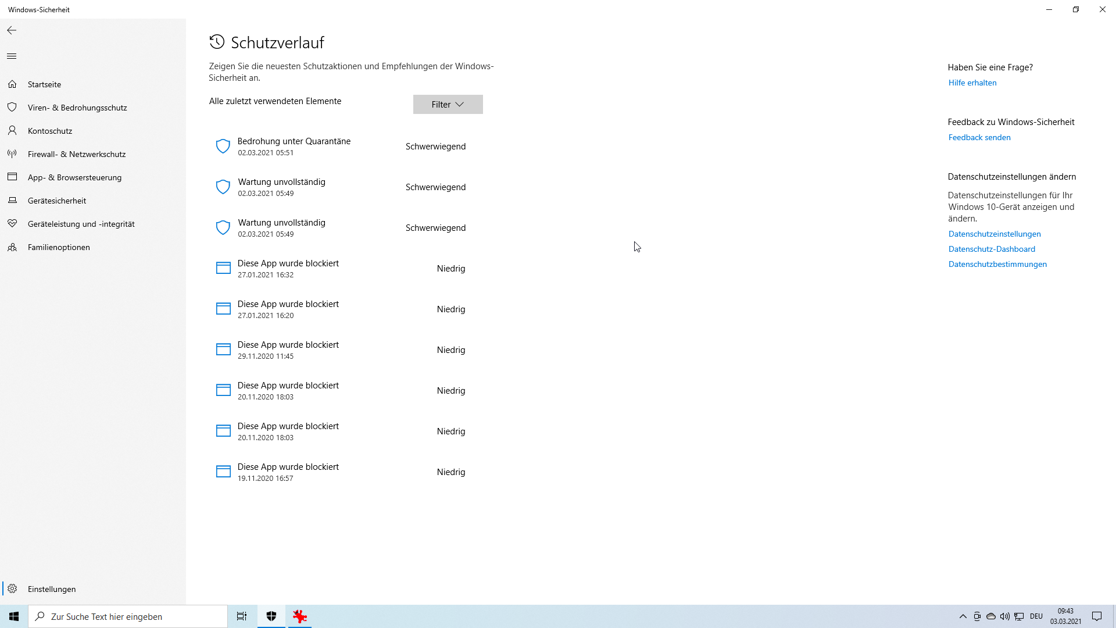Toggle the hamburger navigation menu
Viewport: 1116px width, 628px height.
pyautogui.click(x=12, y=56)
